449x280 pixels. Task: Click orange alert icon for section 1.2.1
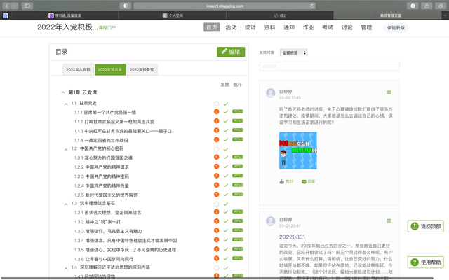pyautogui.click(x=217, y=157)
